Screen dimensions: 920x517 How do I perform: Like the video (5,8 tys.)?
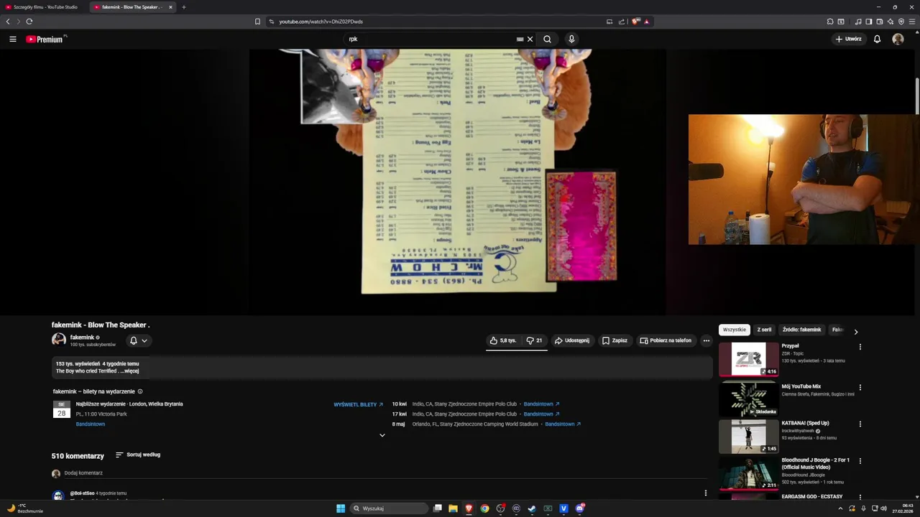pyautogui.click(x=503, y=340)
